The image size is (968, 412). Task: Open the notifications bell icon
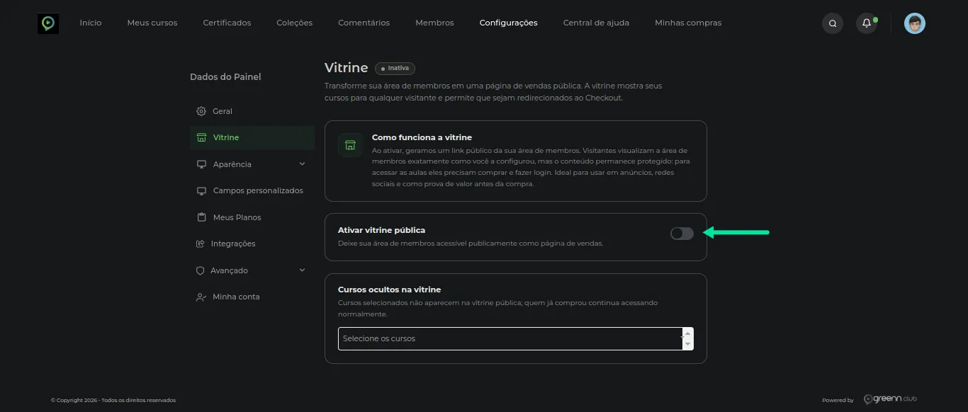click(x=867, y=23)
